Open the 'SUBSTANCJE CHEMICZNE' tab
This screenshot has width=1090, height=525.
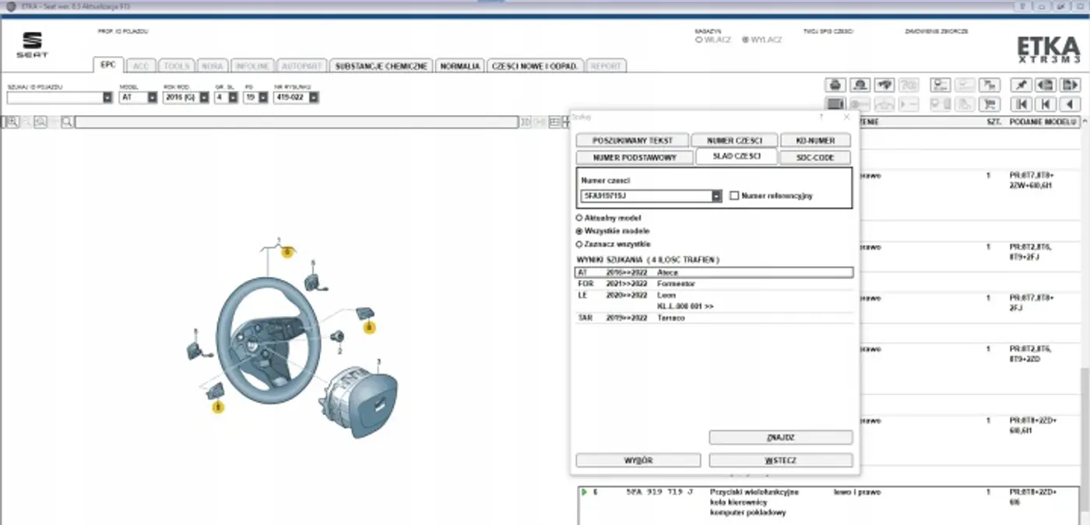[x=381, y=66]
